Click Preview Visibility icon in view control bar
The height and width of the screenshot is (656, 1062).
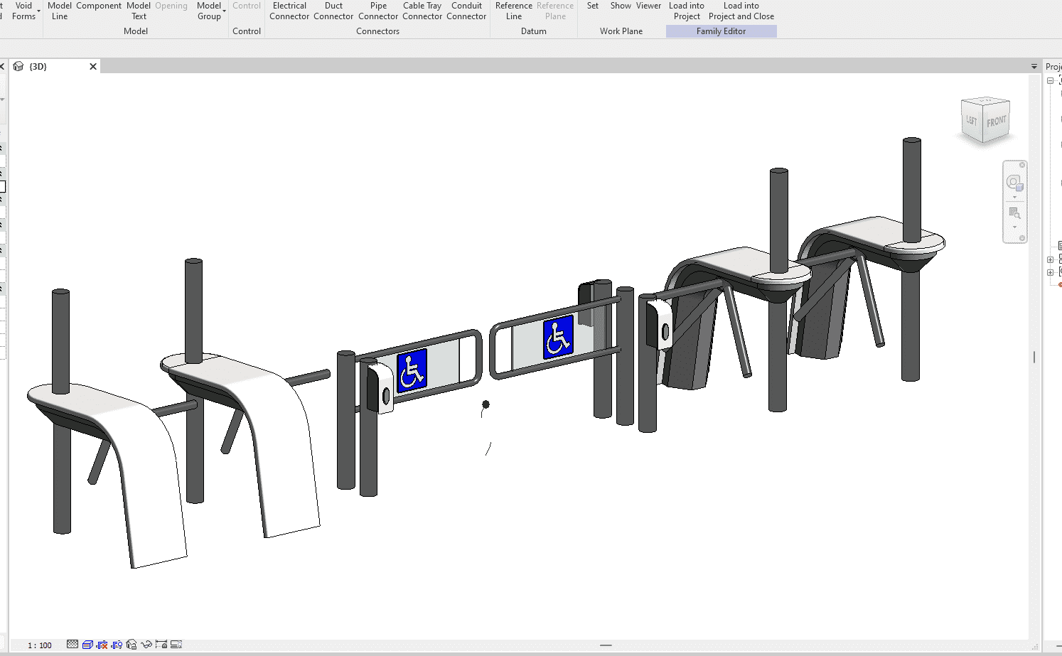tap(176, 645)
